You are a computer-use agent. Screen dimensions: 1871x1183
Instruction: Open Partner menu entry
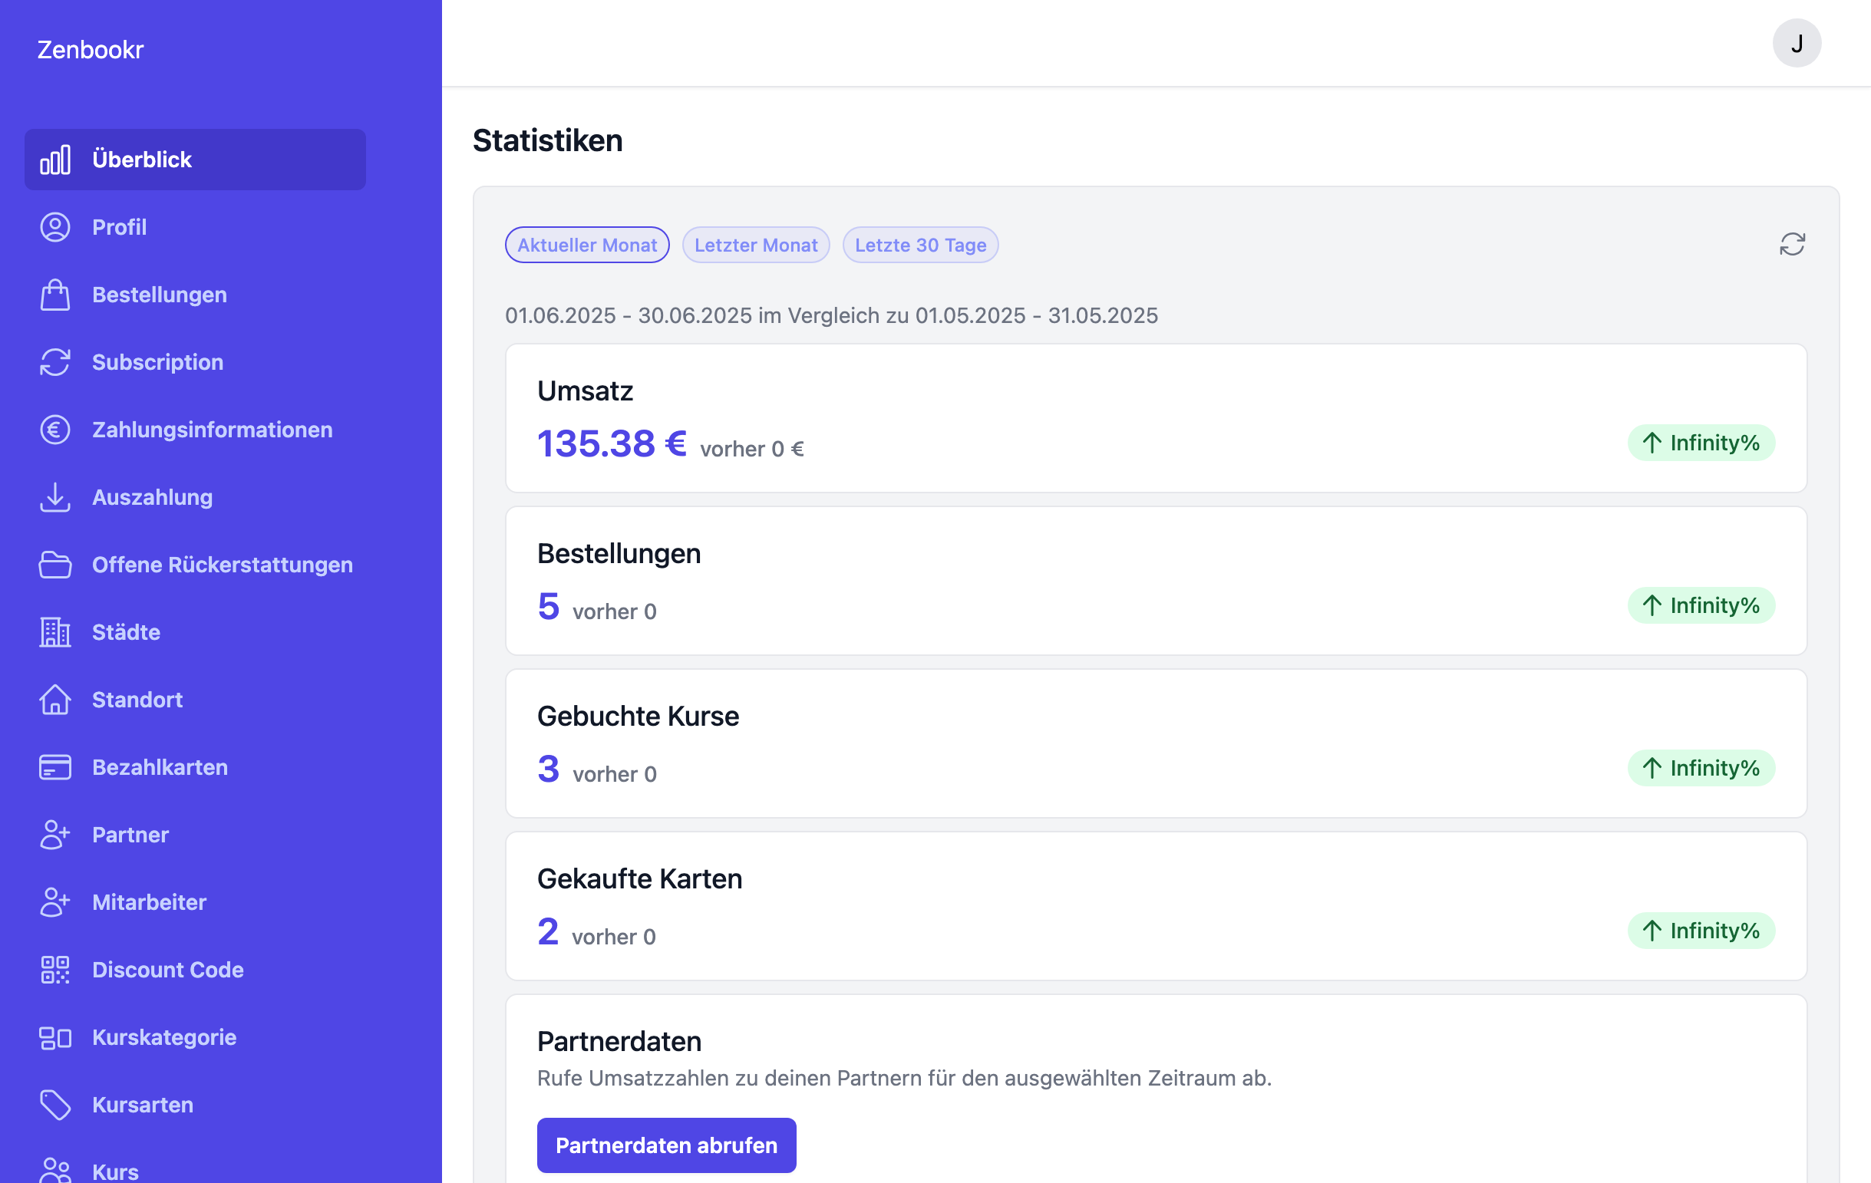click(x=195, y=835)
